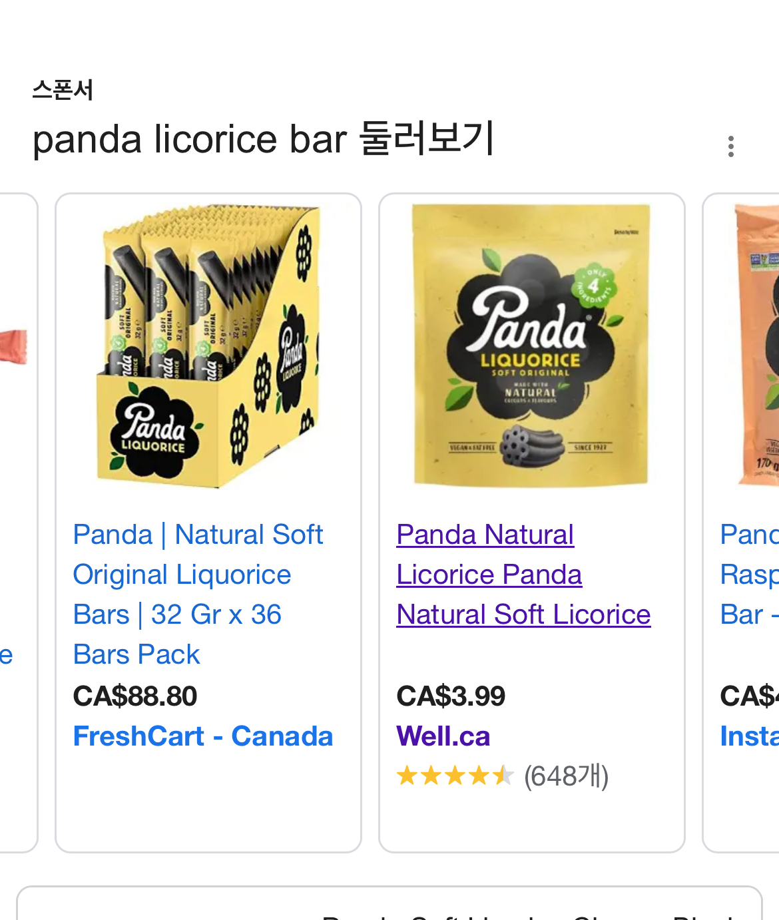Click the cut-off title text on the left card
This screenshot has height=920, width=779.
tap(7, 654)
